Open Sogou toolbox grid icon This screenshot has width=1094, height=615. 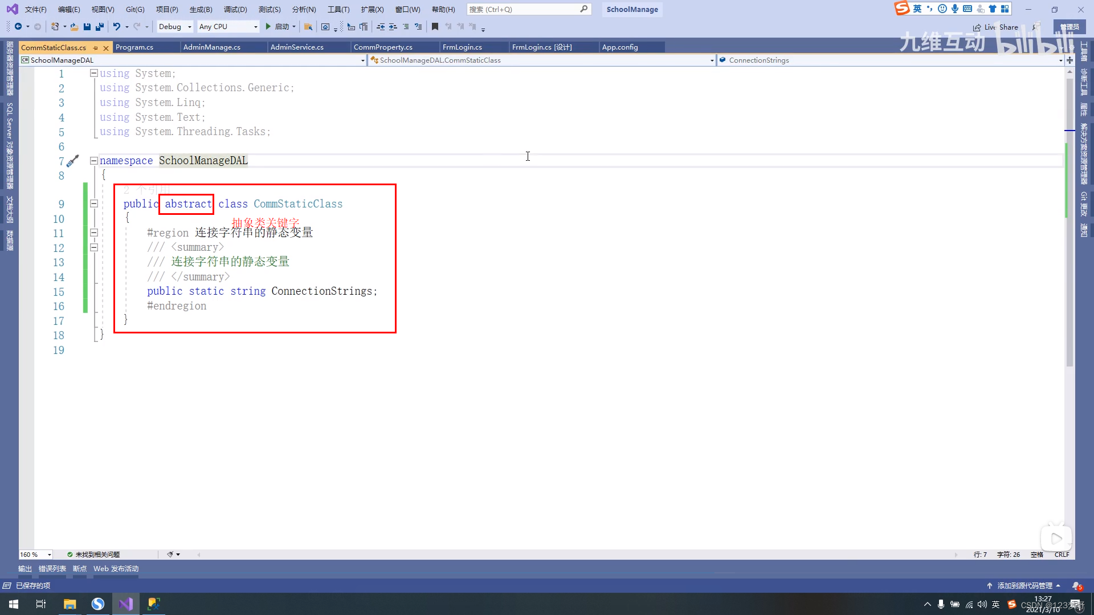coord(1005,9)
